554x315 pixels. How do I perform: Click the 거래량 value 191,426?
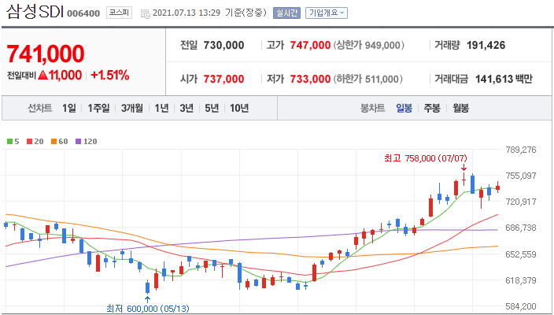tap(486, 45)
